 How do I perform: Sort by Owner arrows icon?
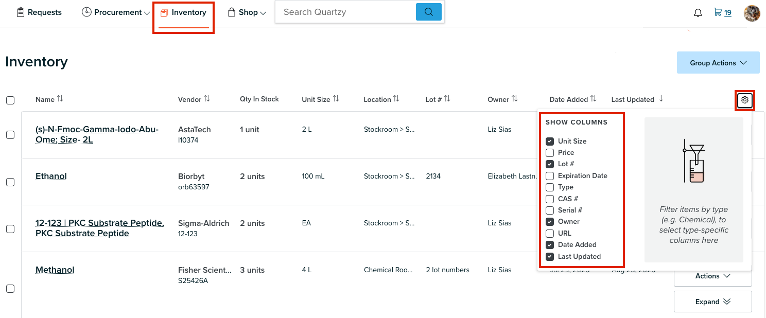(x=515, y=99)
